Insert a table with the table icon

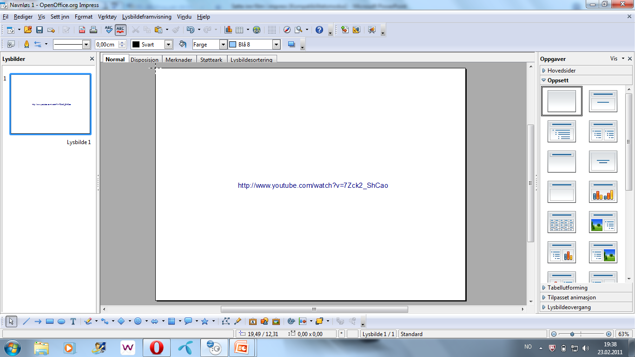[239, 30]
